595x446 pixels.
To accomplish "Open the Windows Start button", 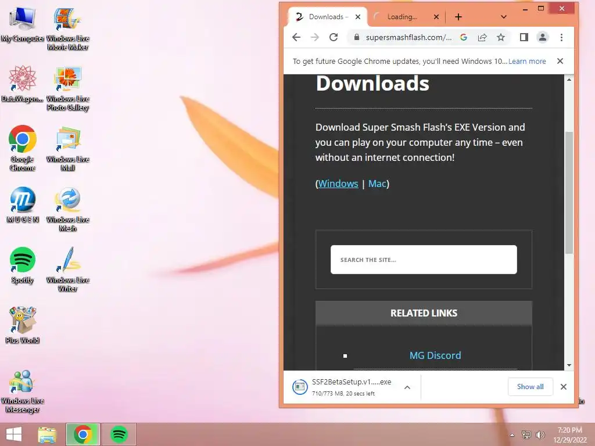I will 14,434.
